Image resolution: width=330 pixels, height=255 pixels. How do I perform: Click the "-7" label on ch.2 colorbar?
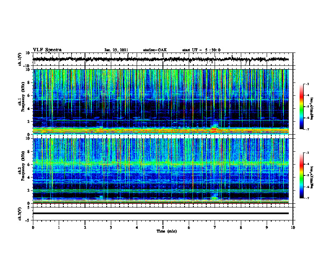point(307,198)
